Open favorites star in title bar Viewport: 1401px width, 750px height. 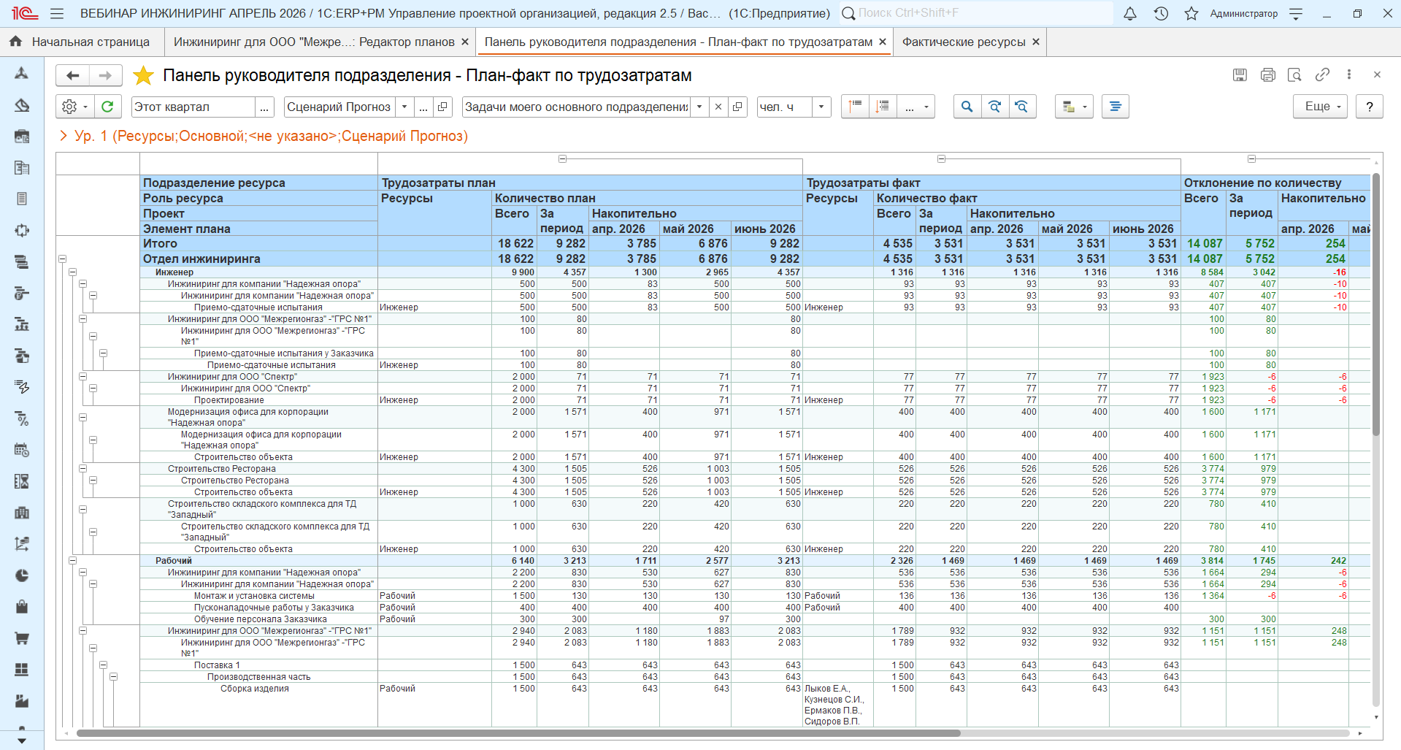pyautogui.click(x=1191, y=13)
